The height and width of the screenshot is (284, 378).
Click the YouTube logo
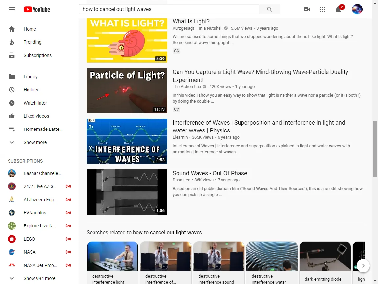tap(37, 9)
